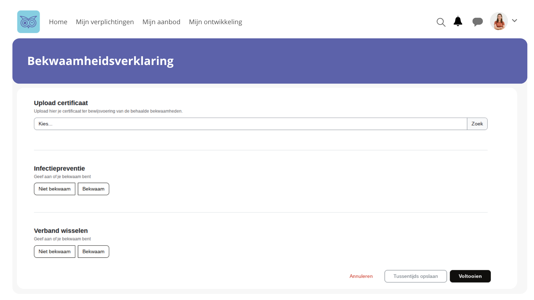Open Mijn aanbod menu
The width and height of the screenshot is (534, 300).
[x=161, y=22]
